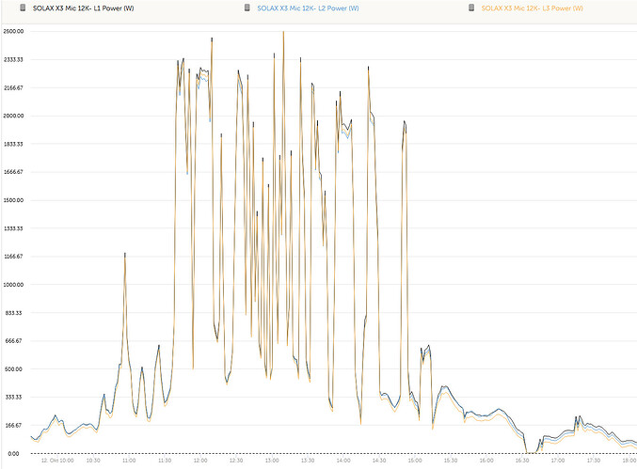Click the 12:00 time axis label
Viewport: 637px width, 469px height.
click(200, 461)
